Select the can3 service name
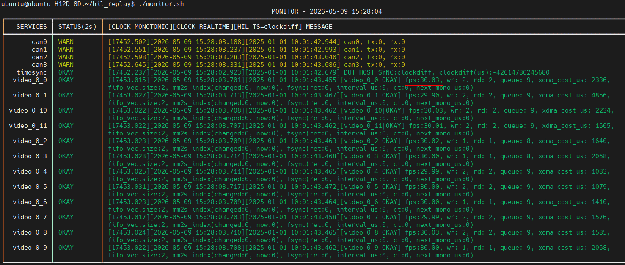 tap(39, 65)
